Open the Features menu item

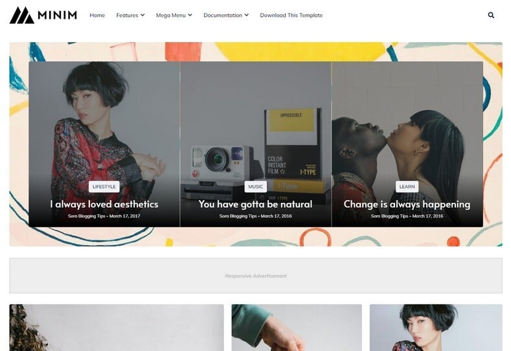(127, 16)
